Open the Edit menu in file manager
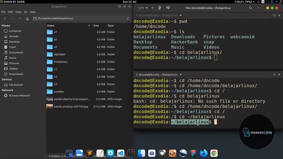Viewport: 283px width, 159px height. point(10,12)
